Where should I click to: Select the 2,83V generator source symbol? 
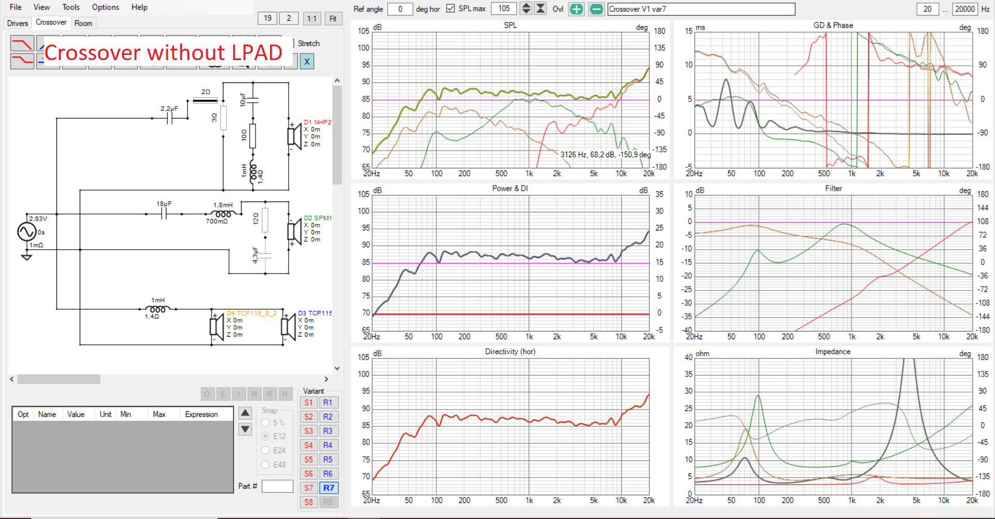click(27, 232)
